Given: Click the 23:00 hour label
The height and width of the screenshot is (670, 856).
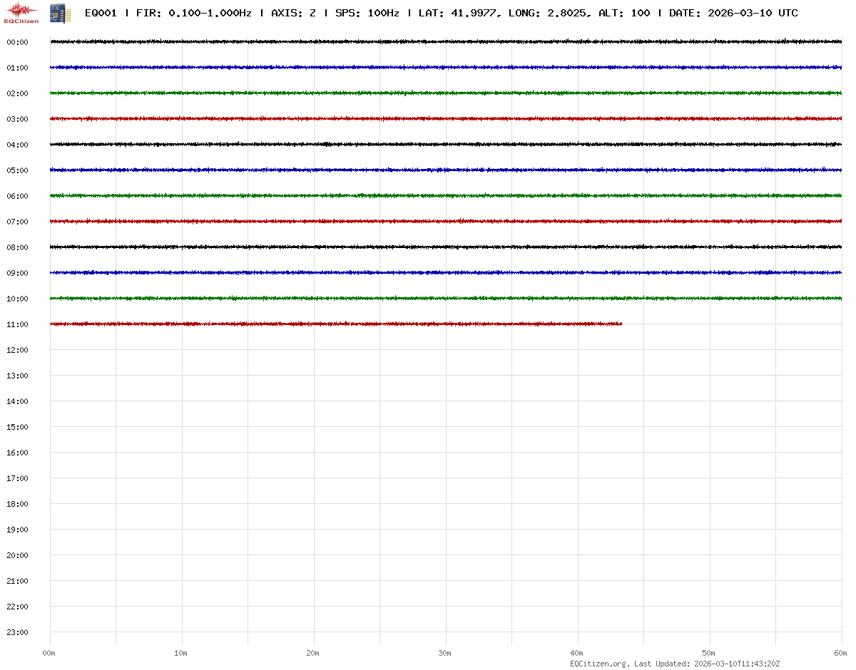Looking at the screenshot, I should click(17, 632).
